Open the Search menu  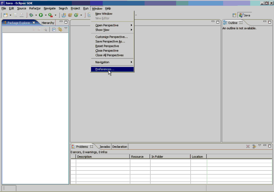[63, 8]
